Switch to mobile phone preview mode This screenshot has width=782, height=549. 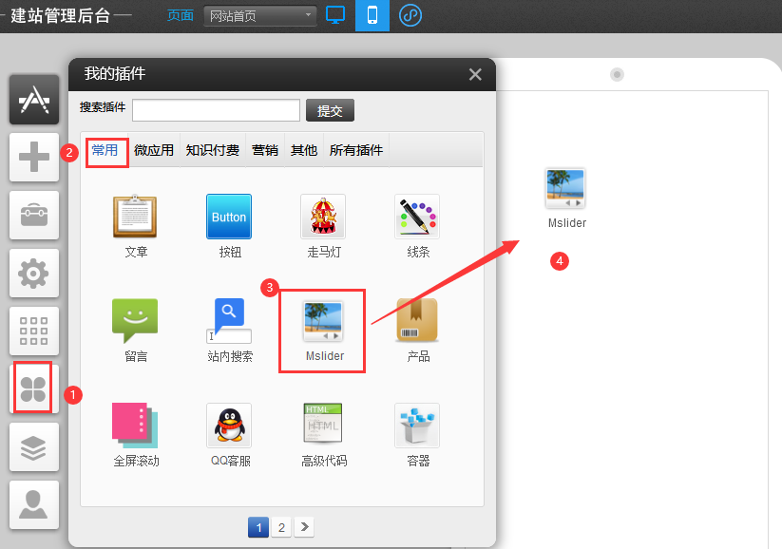pos(372,15)
